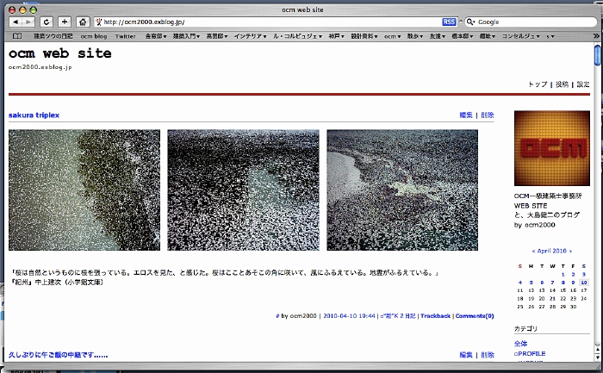Click the Trackback link under post

pyautogui.click(x=435, y=316)
